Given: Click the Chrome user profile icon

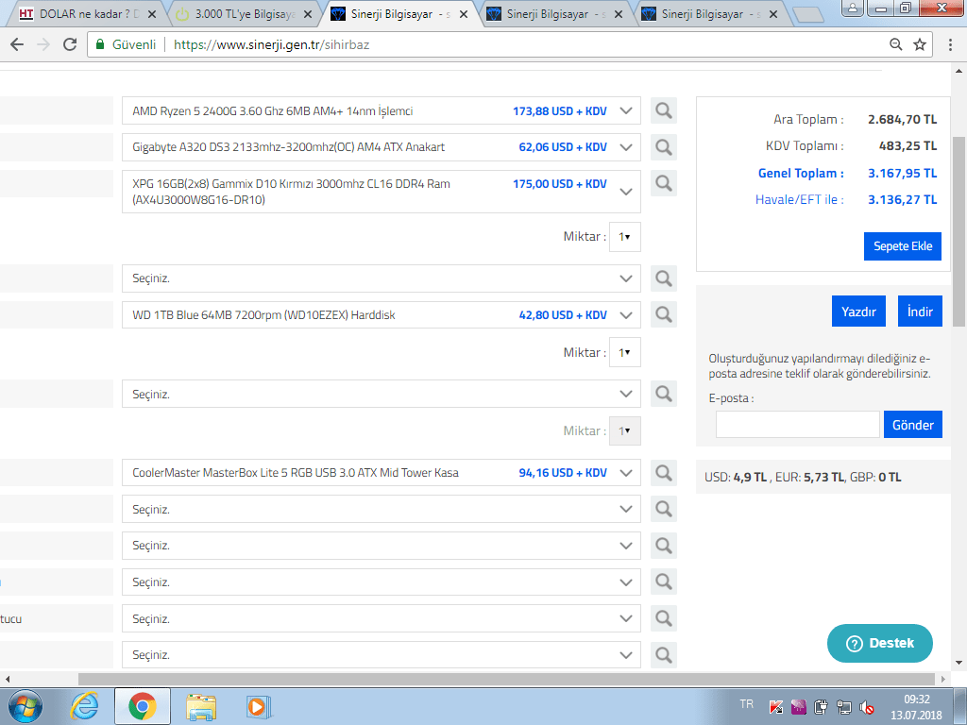Looking at the screenshot, I should 853,8.
